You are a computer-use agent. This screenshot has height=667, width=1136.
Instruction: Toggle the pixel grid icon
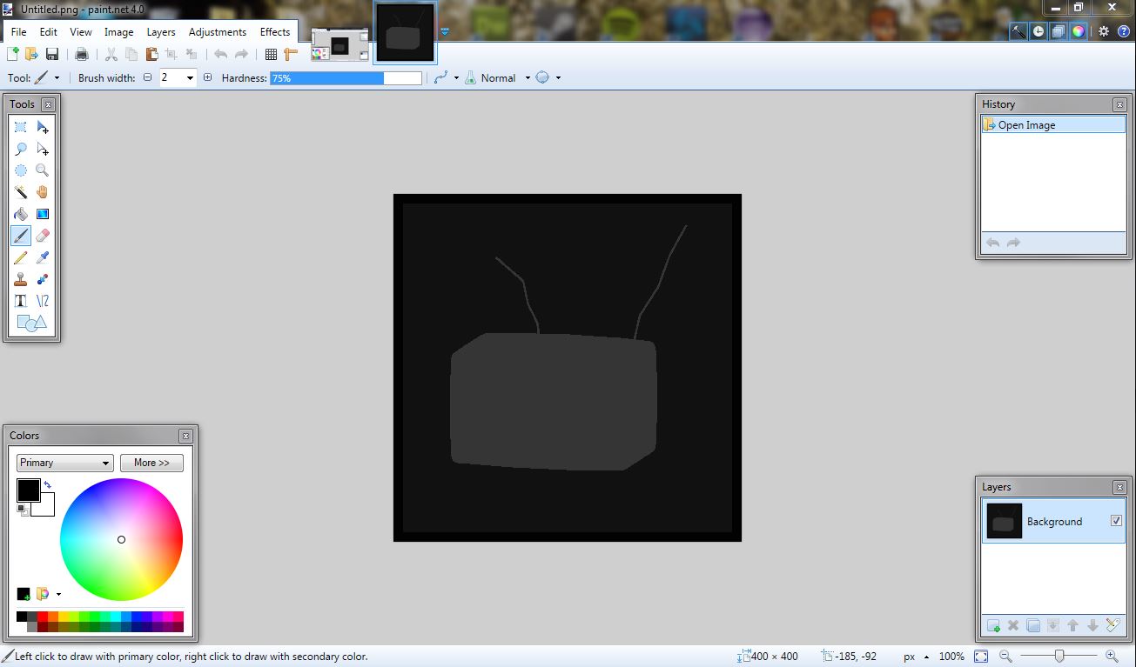[271, 54]
